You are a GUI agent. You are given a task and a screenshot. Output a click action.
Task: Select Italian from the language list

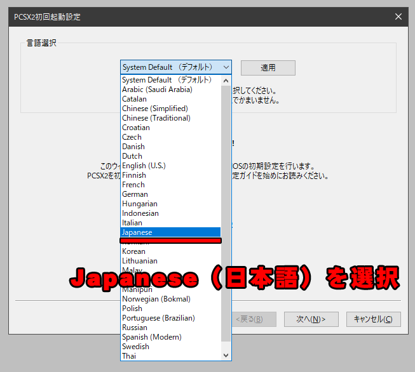point(171,223)
